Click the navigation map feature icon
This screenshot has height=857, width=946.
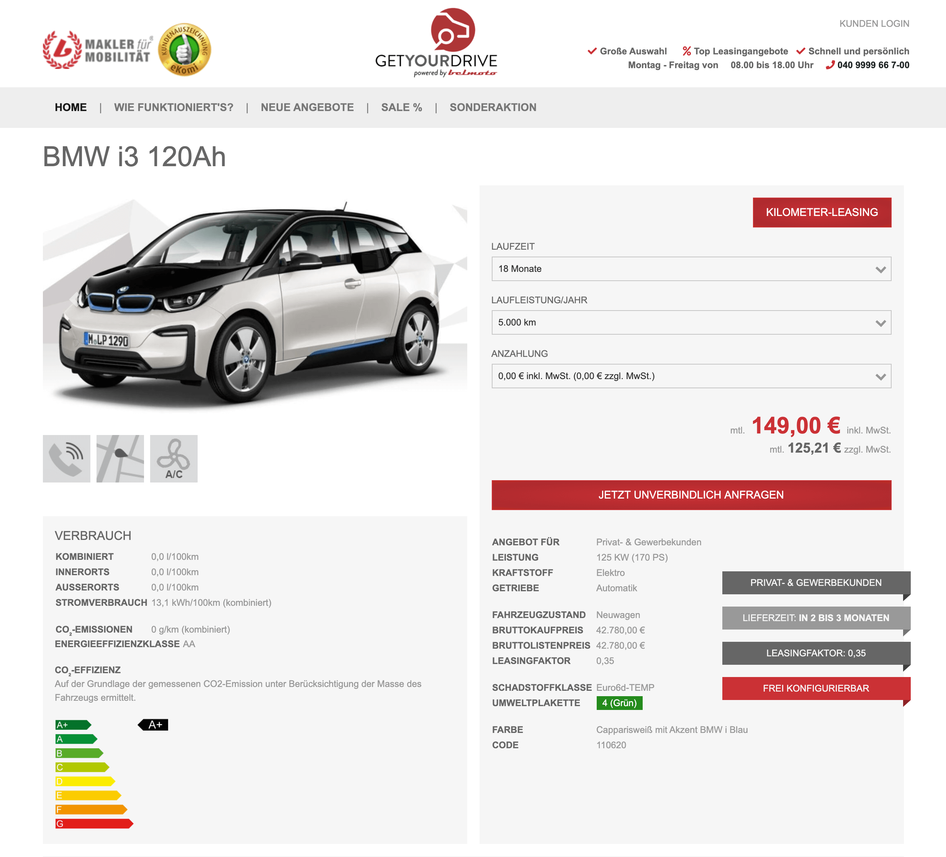click(120, 458)
